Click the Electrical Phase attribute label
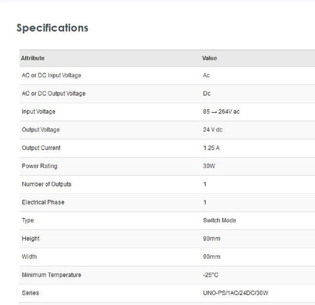The image size is (315, 305). point(43,202)
